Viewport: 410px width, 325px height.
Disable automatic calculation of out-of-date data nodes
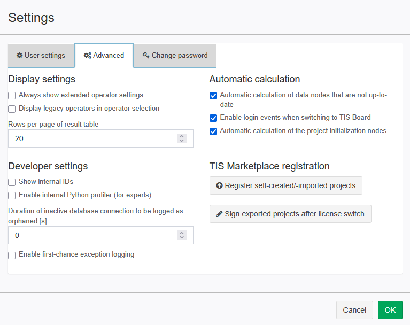pyautogui.click(x=213, y=96)
